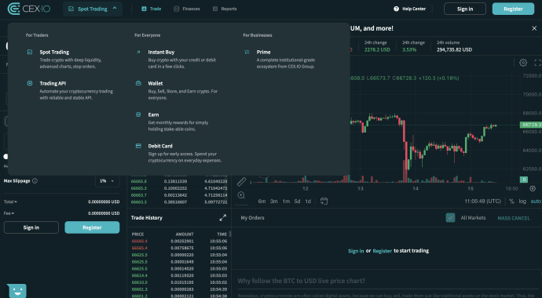Screen dimensions: 542x298
Task: Click Register link in My Orders
Action: tap(382, 251)
